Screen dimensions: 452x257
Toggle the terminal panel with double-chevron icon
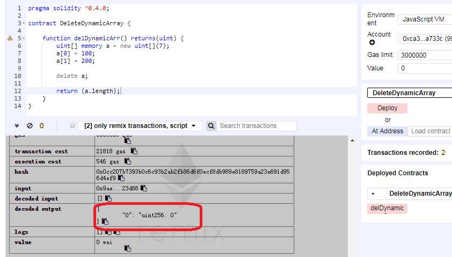[17, 126]
